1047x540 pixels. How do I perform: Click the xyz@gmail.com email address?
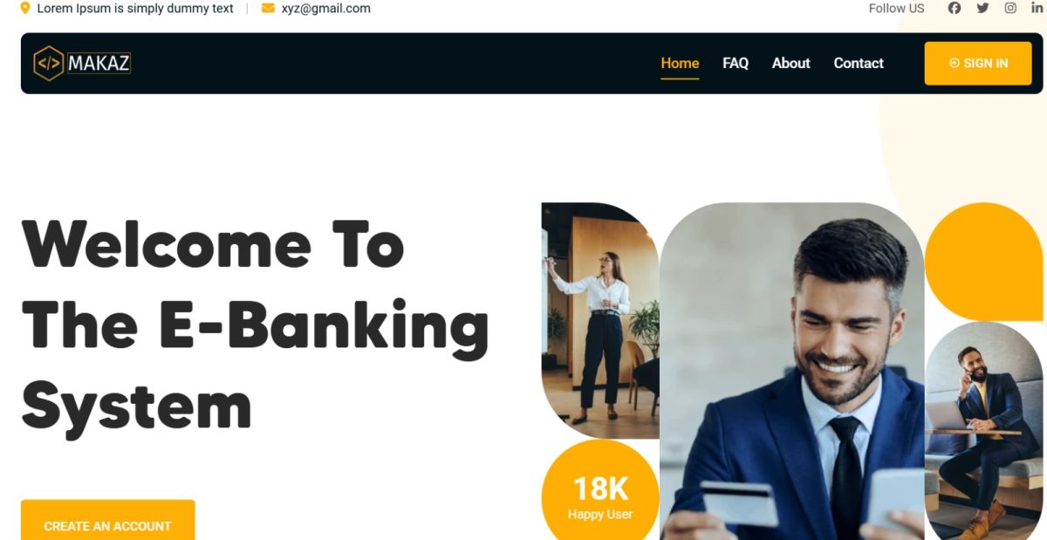tap(325, 8)
